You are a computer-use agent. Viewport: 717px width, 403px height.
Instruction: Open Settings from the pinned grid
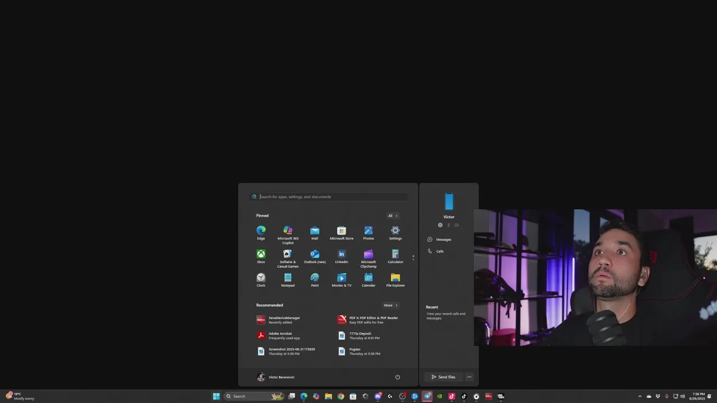click(x=395, y=233)
